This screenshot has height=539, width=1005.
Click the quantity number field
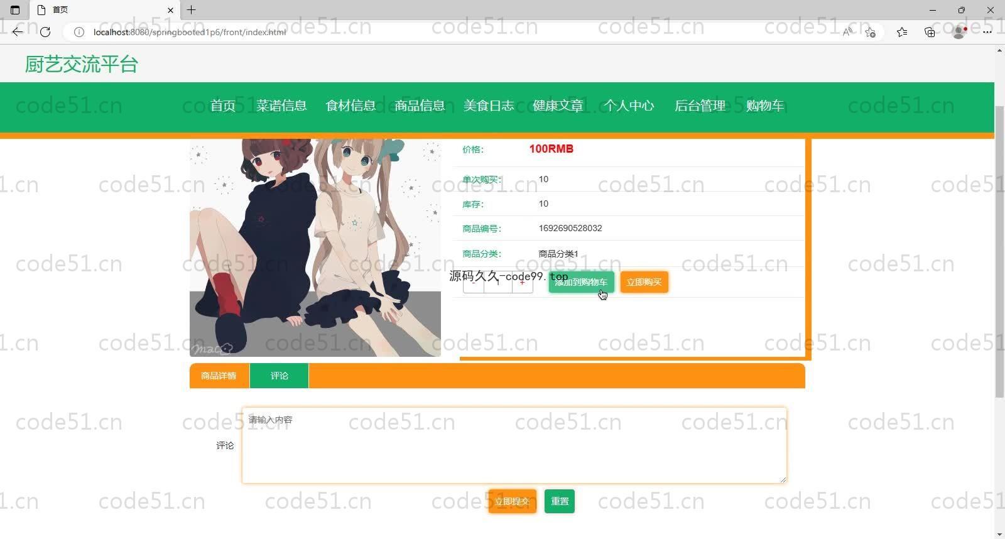[498, 283]
